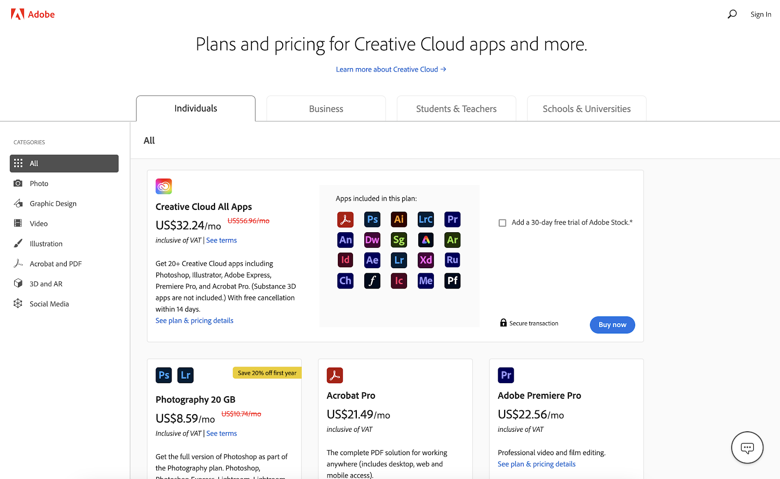Open the search icon in the top bar
This screenshot has height=479, width=780.
[732, 14]
